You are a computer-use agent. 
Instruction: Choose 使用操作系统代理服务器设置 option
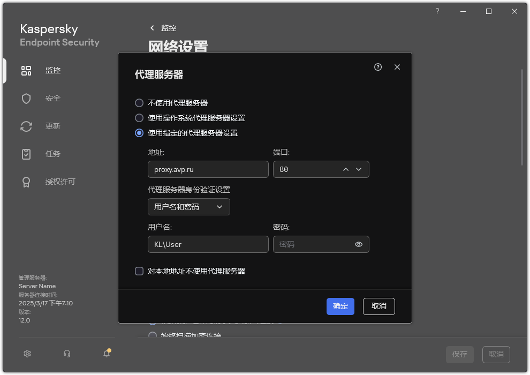[140, 118]
